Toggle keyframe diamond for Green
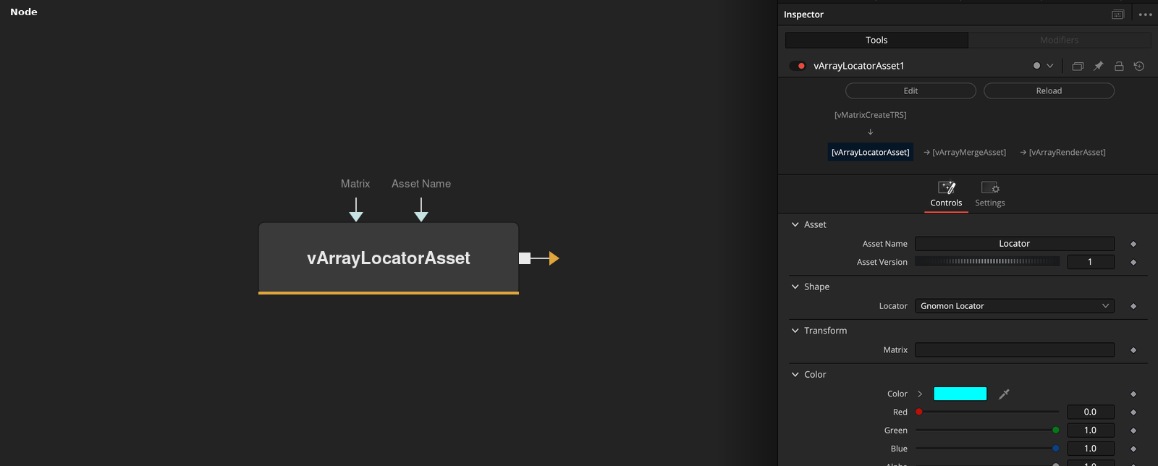 tap(1133, 431)
